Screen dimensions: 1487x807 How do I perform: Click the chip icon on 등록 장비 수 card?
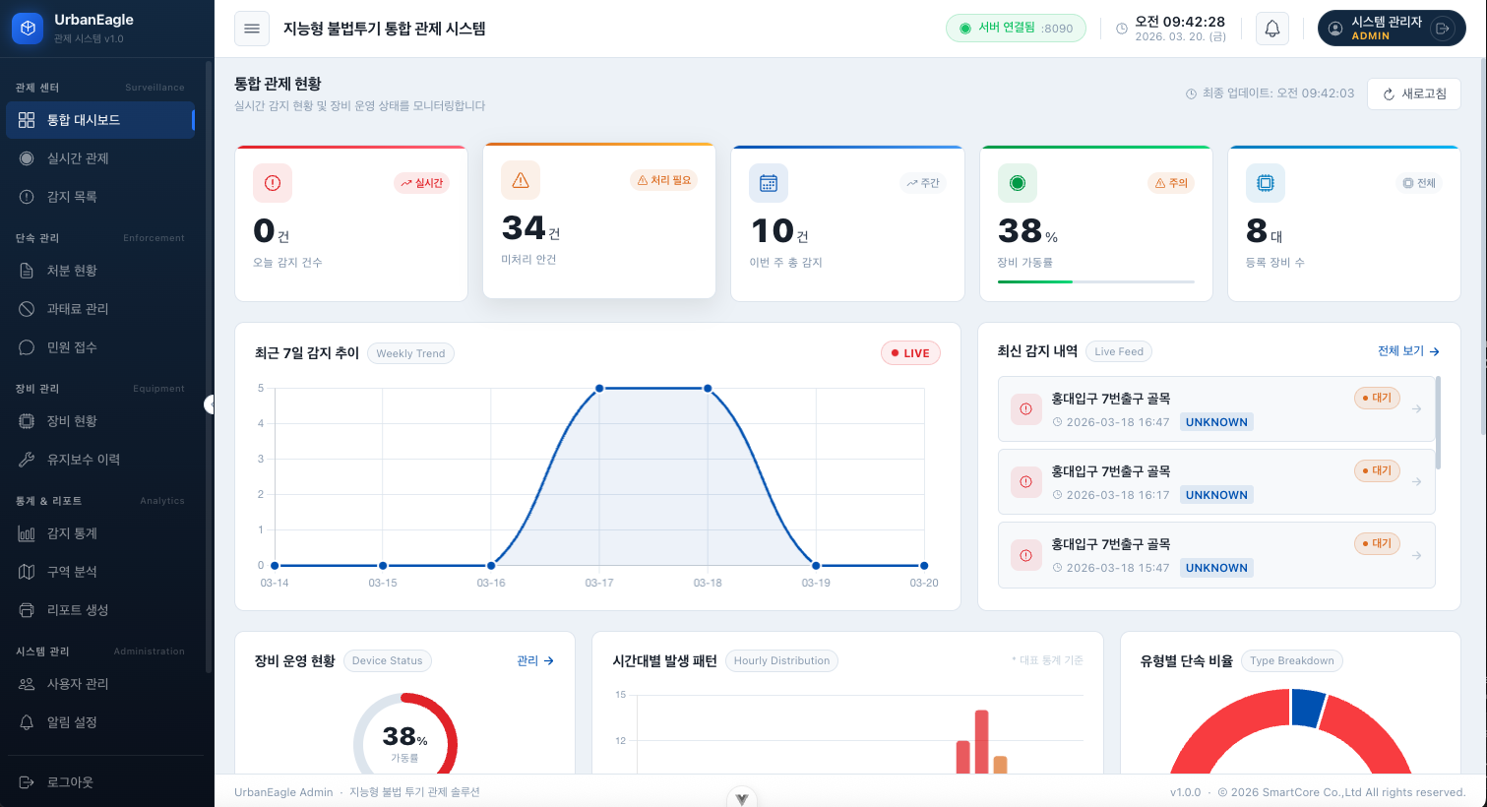click(x=1266, y=183)
